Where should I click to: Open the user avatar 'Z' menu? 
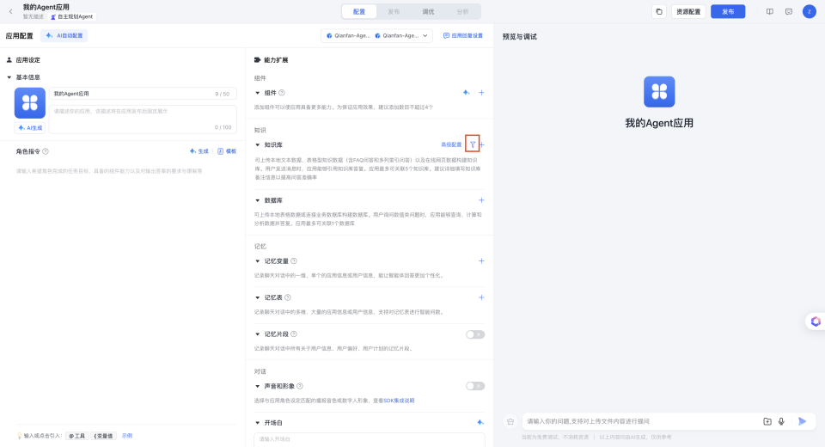click(810, 11)
